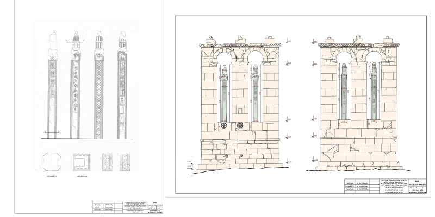Viewport: 435px width, 217px height.
Task: Select the square cross-section plan with inner rectangle
Action: [82, 163]
